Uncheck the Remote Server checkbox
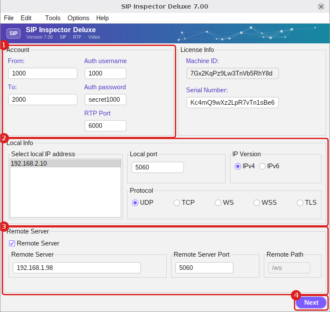 pyautogui.click(x=12, y=243)
